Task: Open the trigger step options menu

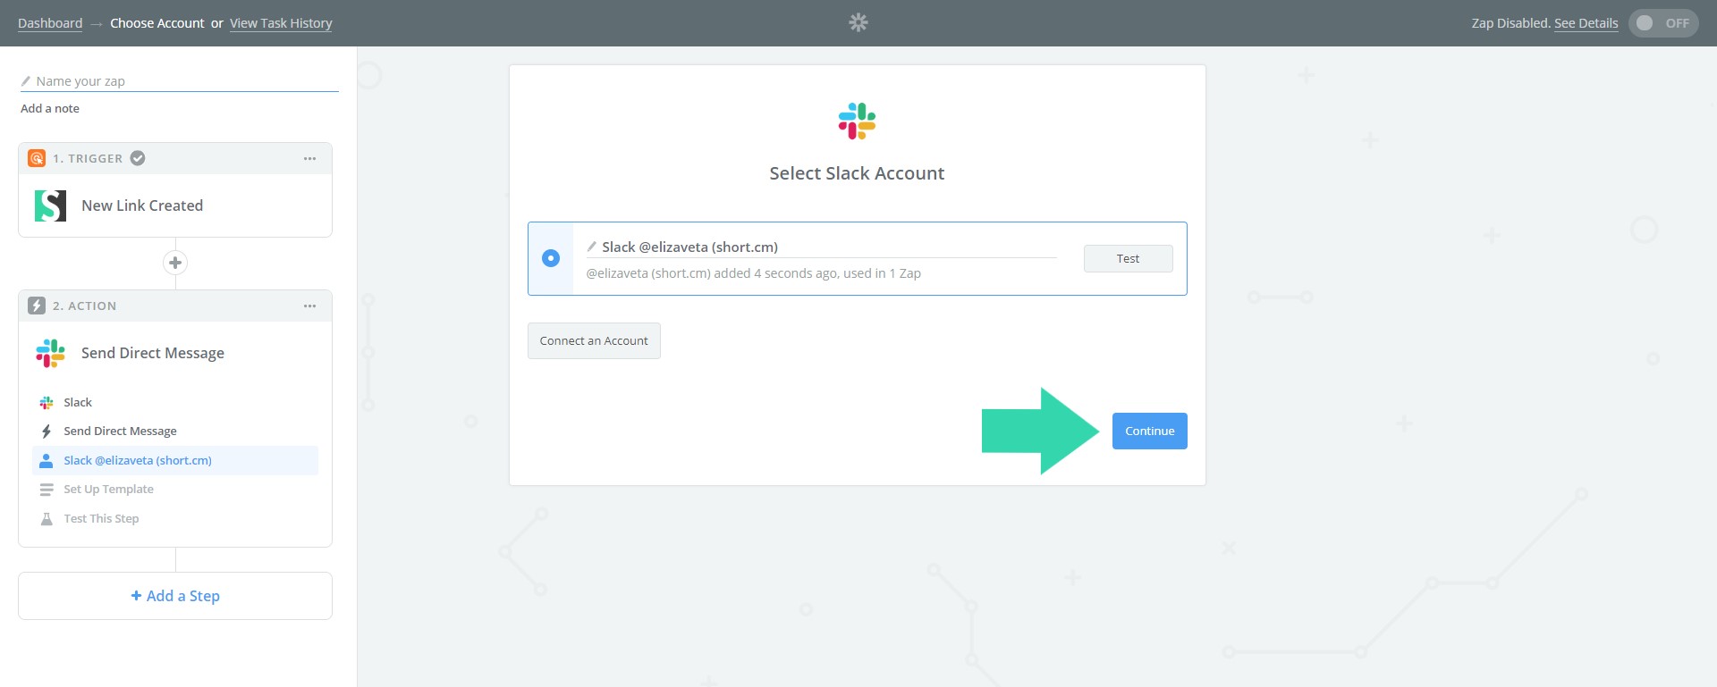Action: pos(309,158)
